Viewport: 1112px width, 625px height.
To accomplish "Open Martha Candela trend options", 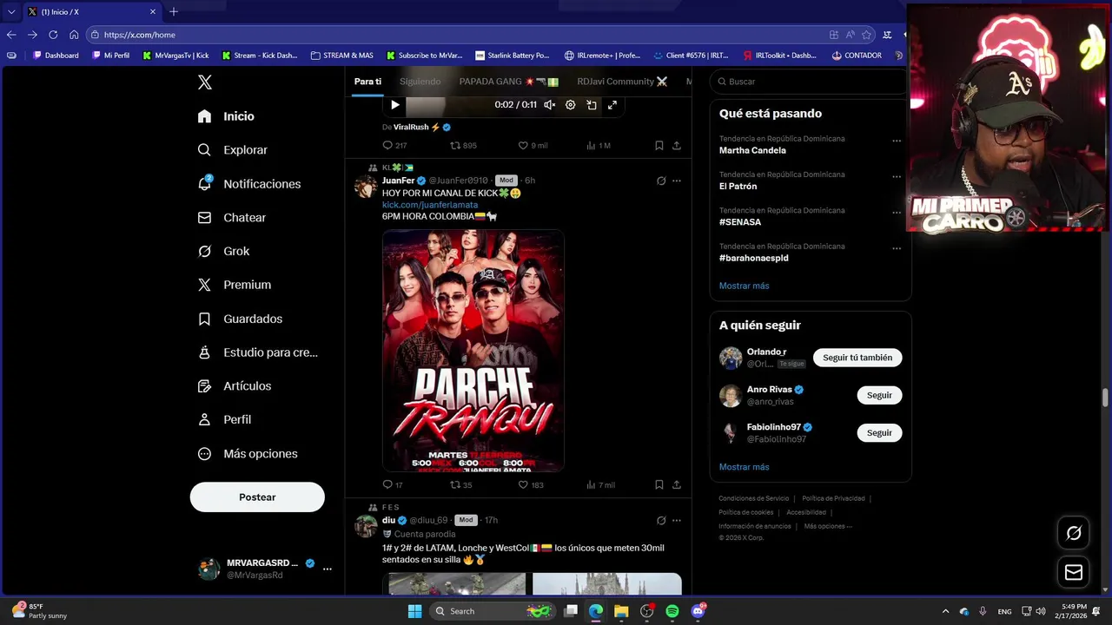I will point(897,141).
